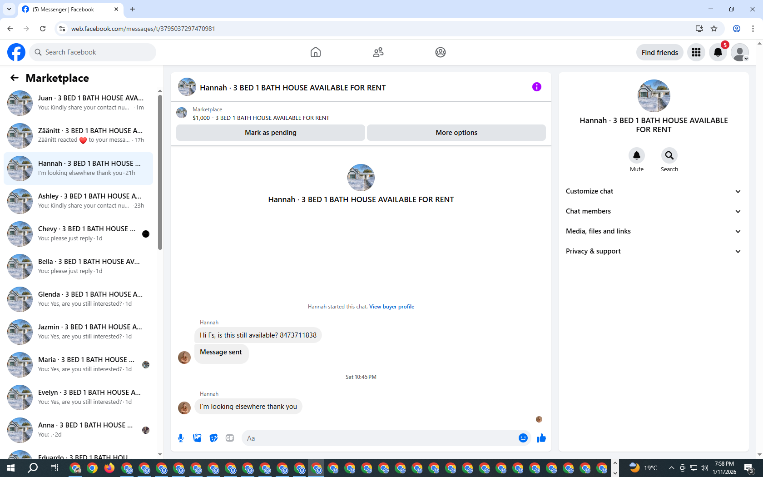Open Bella conversation in the list
Screen dimensions: 763x477
click(x=78, y=266)
